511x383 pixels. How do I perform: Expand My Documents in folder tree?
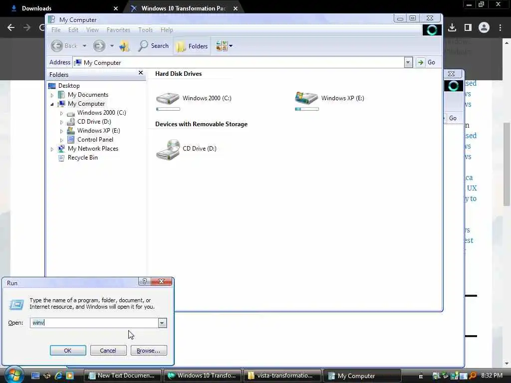click(x=52, y=95)
